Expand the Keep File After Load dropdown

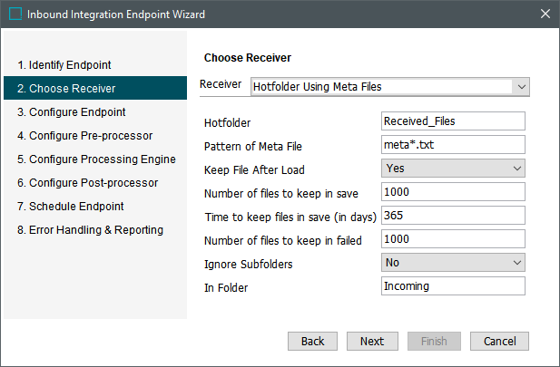tap(516, 169)
